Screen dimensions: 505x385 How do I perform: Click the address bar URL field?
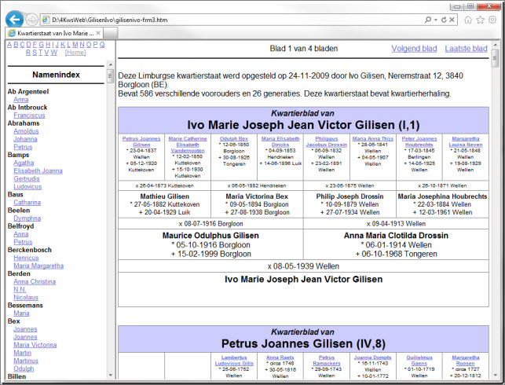tap(228, 18)
